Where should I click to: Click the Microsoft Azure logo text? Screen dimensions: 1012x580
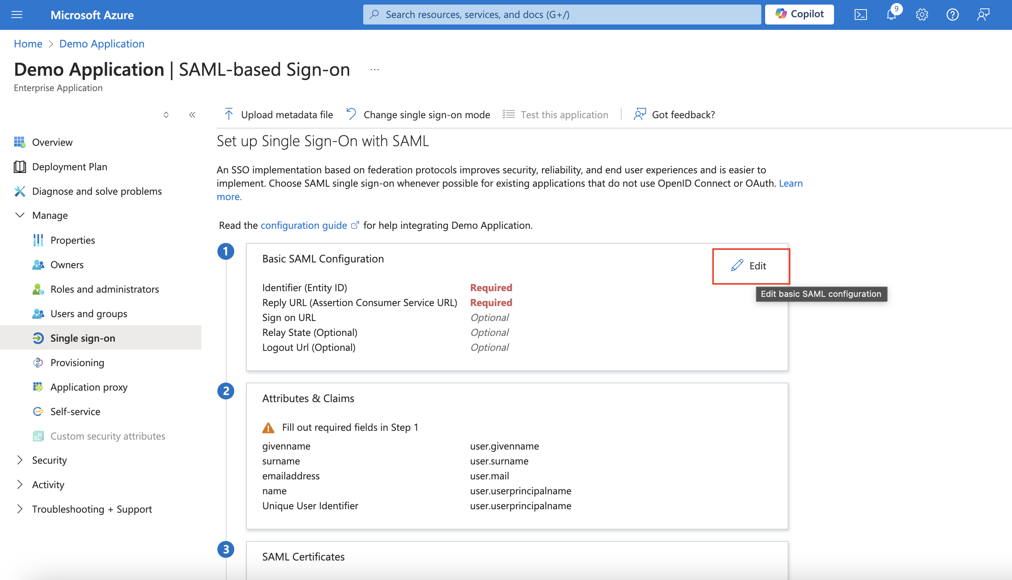click(x=92, y=15)
